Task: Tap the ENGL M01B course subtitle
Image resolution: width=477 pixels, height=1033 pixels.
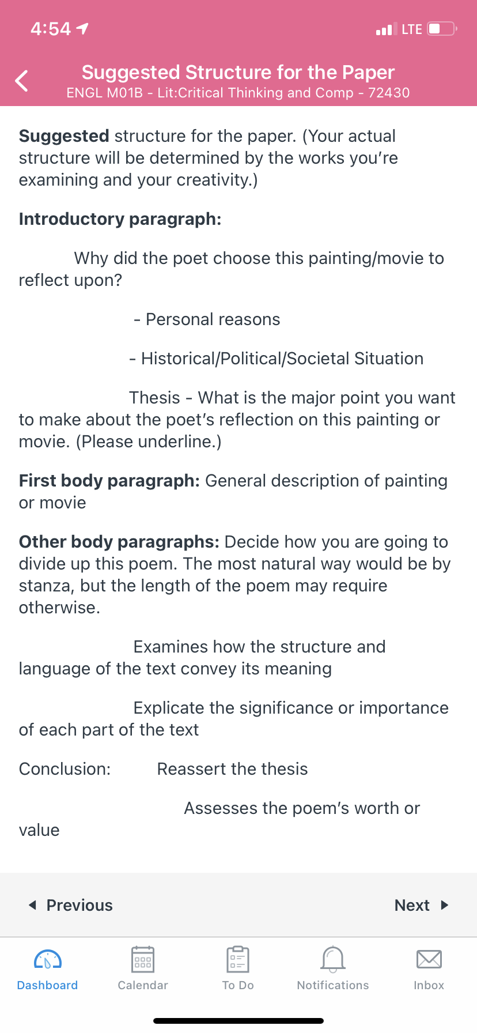Action: (x=238, y=93)
